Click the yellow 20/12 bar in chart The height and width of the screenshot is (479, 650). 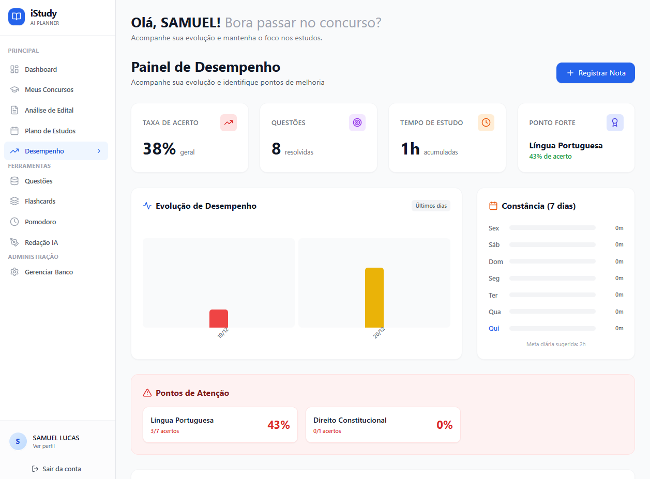[x=374, y=298]
